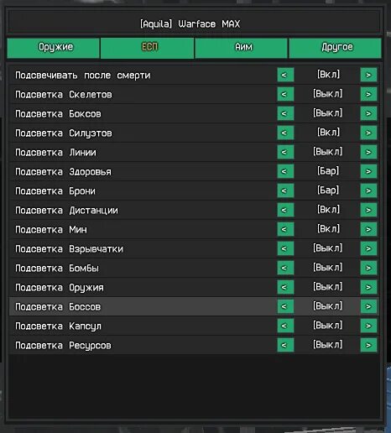Screen dimensions: 391x433
Task: Click right arrow for Подсветка Линии
Action: [368, 152]
